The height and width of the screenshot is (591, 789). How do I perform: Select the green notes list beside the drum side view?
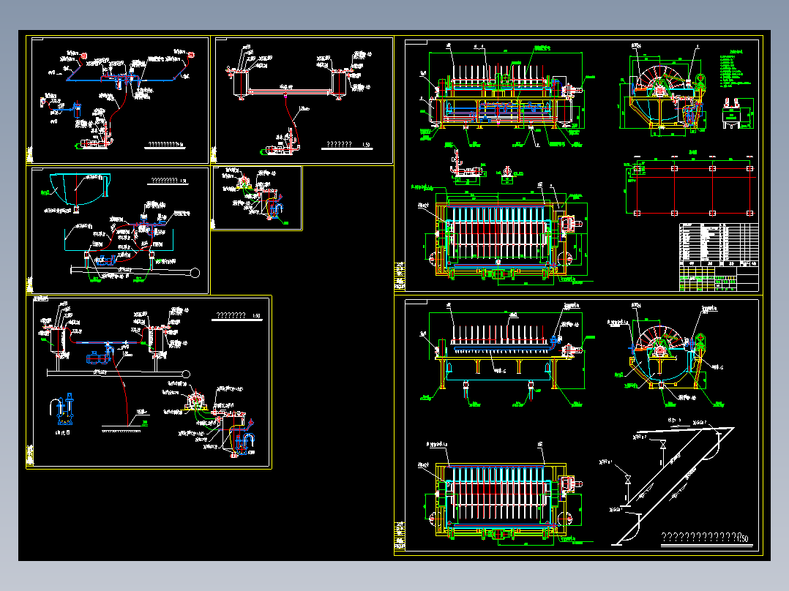pos(735,68)
